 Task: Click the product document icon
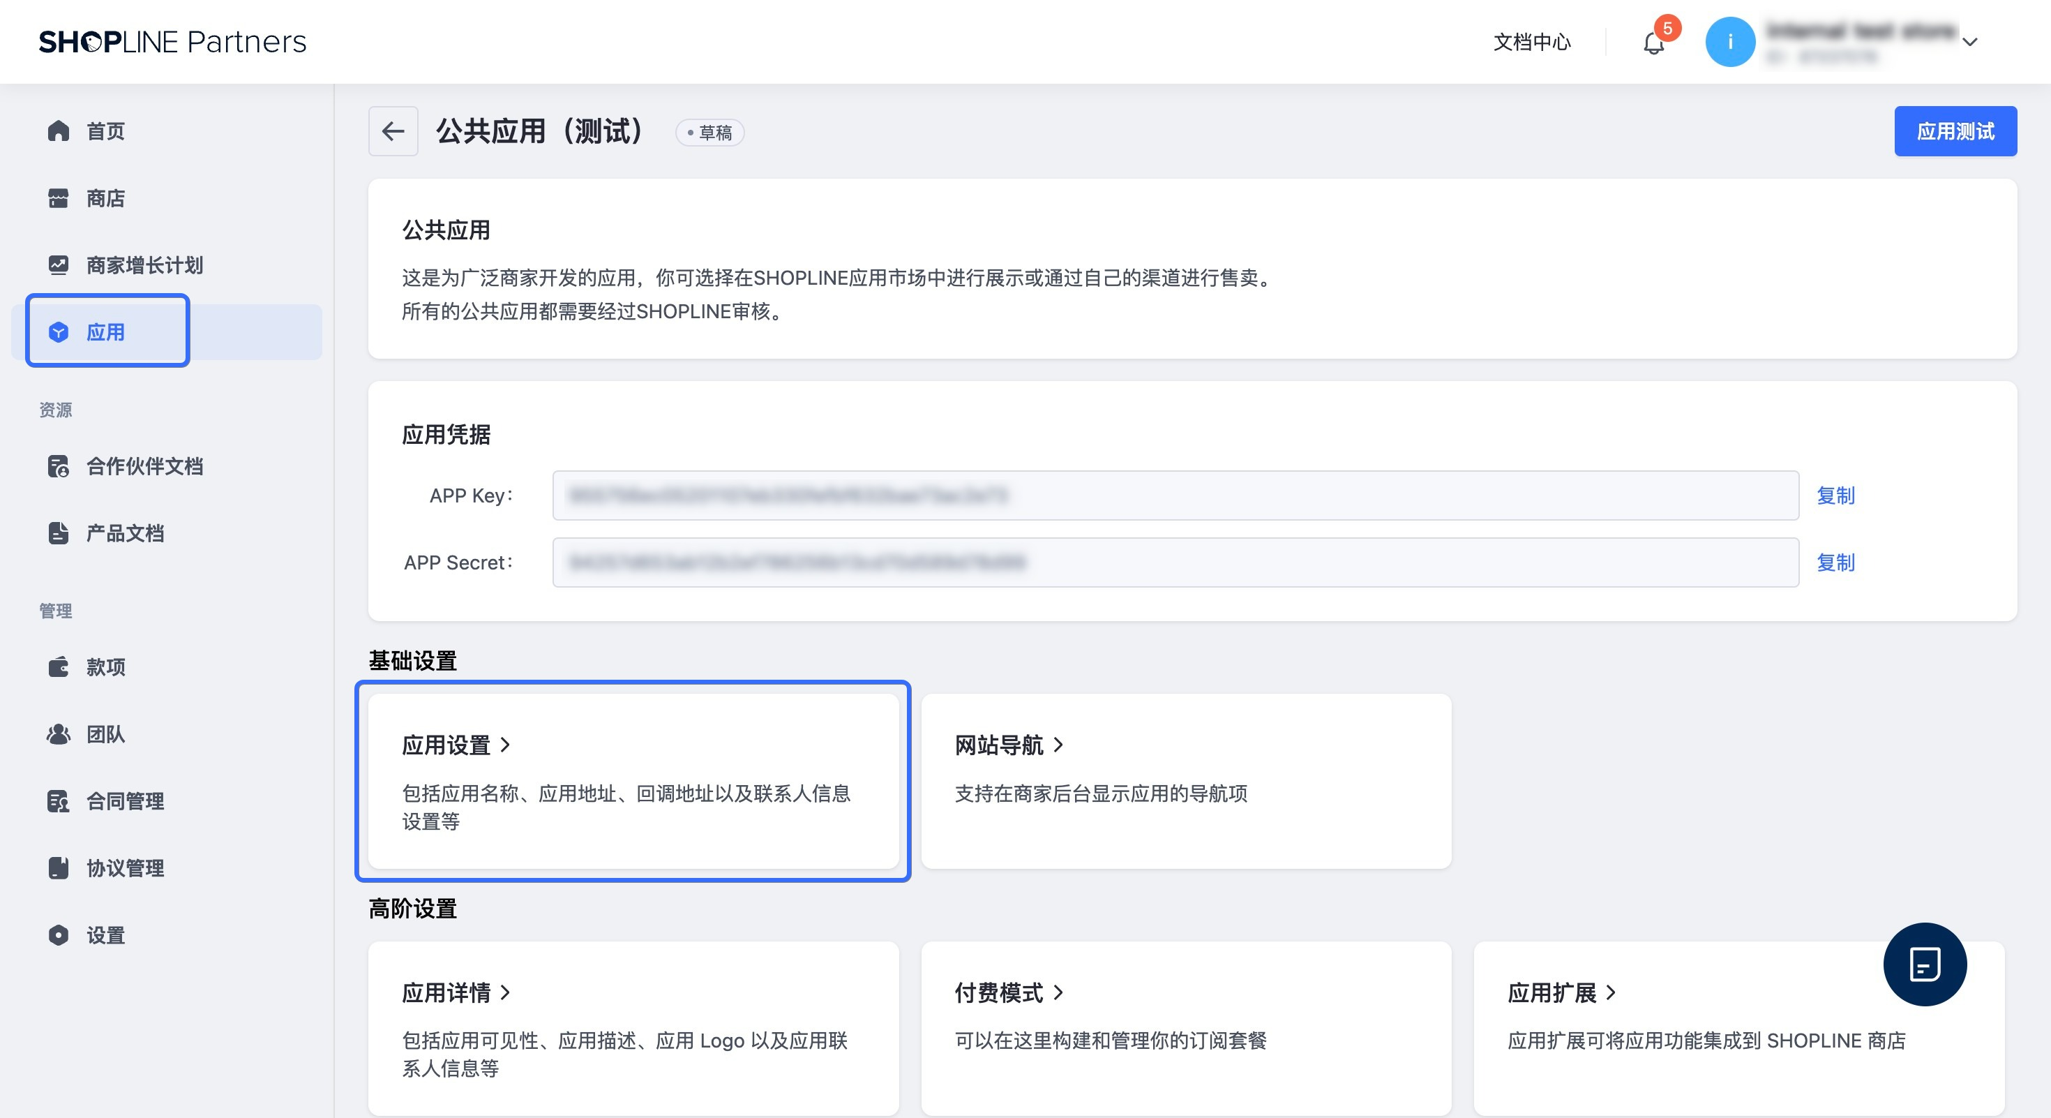[58, 532]
